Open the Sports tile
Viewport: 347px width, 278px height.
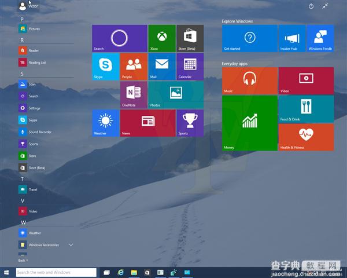[x=190, y=123]
